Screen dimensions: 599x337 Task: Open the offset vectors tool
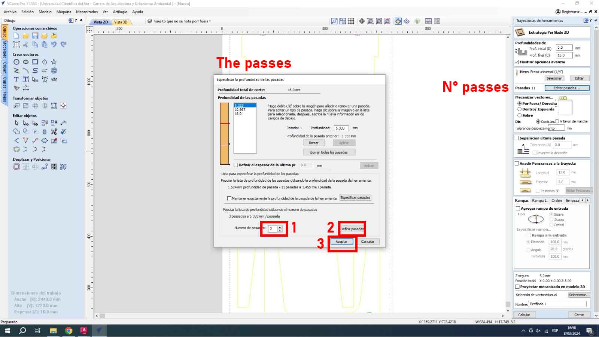pos(16,167)
